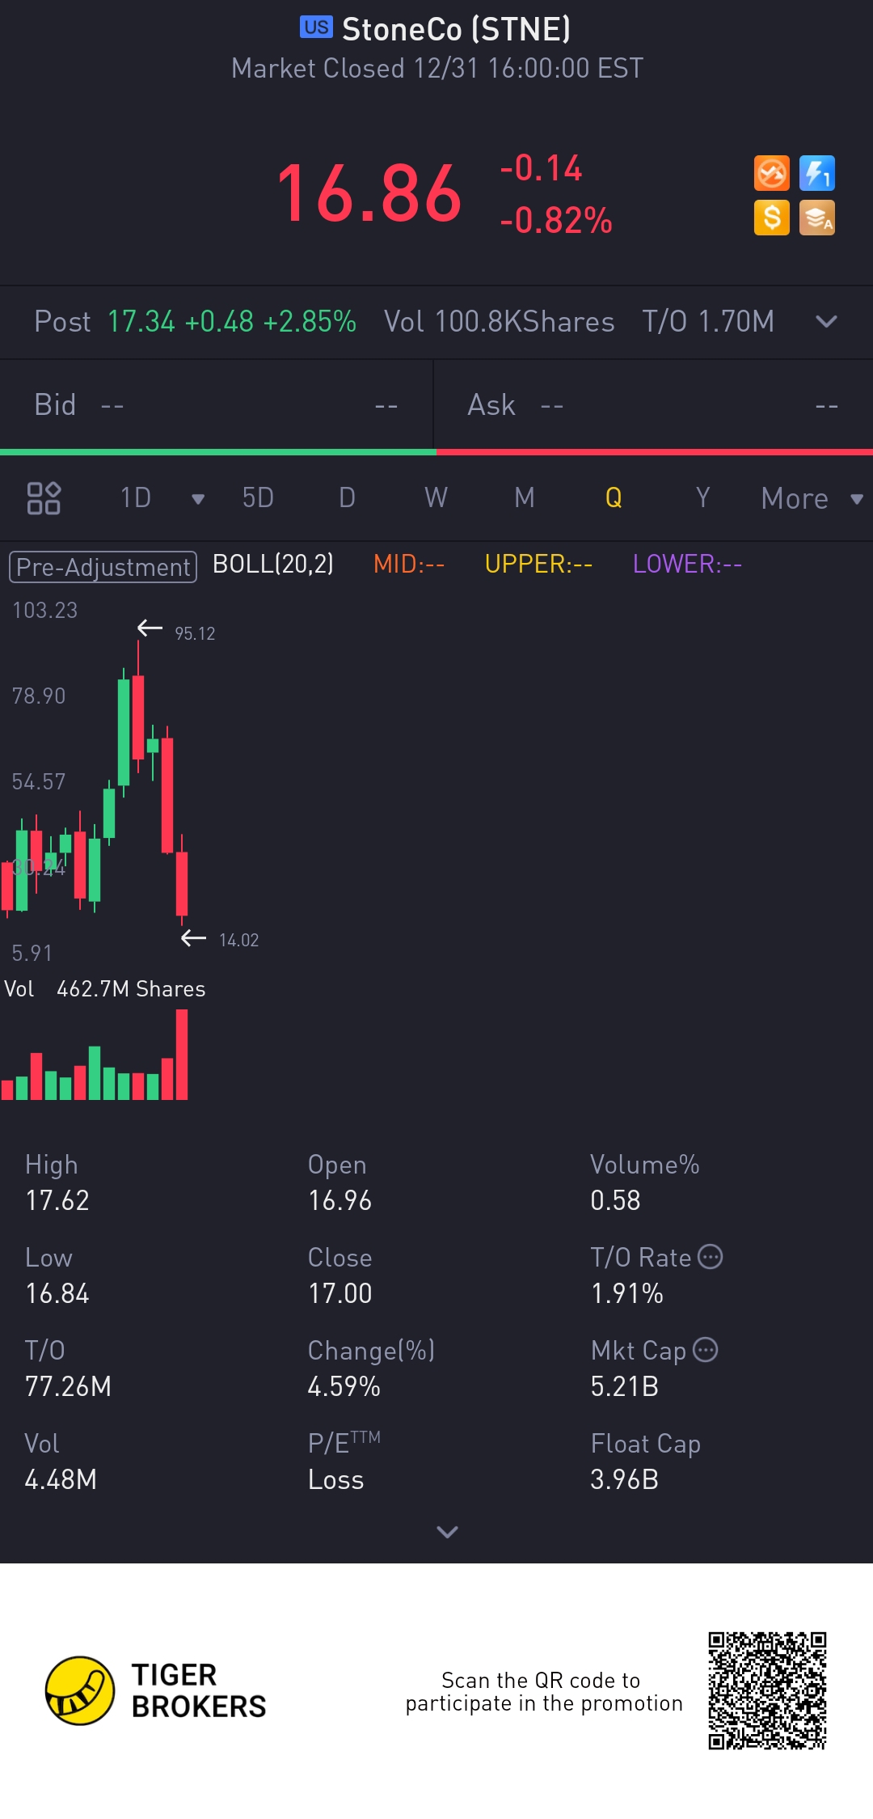
Task: Tap the T/O Rate info icon
Action: pyautogui.click(x=710, y=1257)
